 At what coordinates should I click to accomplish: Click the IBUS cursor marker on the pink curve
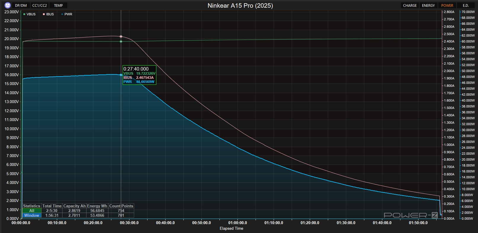(121, 37)
